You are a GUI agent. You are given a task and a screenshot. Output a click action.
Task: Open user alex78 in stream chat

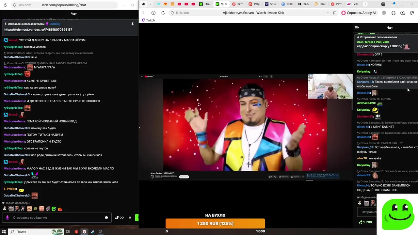(x=362, y=158)
